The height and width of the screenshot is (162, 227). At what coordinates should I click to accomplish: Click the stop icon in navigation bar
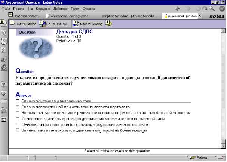tap(198, 9)
